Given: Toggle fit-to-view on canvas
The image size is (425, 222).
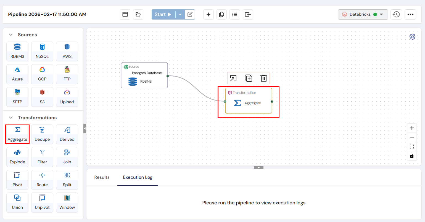Looking at the screenshot, I should pyautogui.click(x=412, y=147).
